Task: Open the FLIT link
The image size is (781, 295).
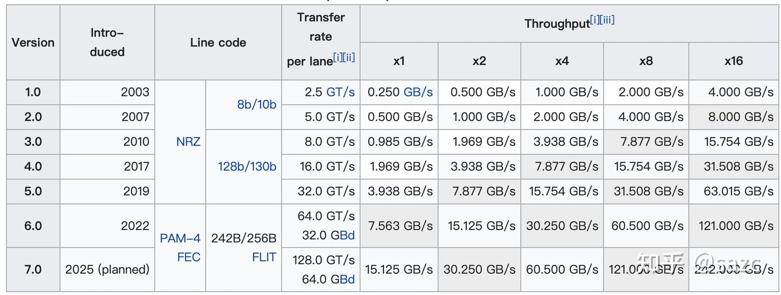Action: [264, 257]
